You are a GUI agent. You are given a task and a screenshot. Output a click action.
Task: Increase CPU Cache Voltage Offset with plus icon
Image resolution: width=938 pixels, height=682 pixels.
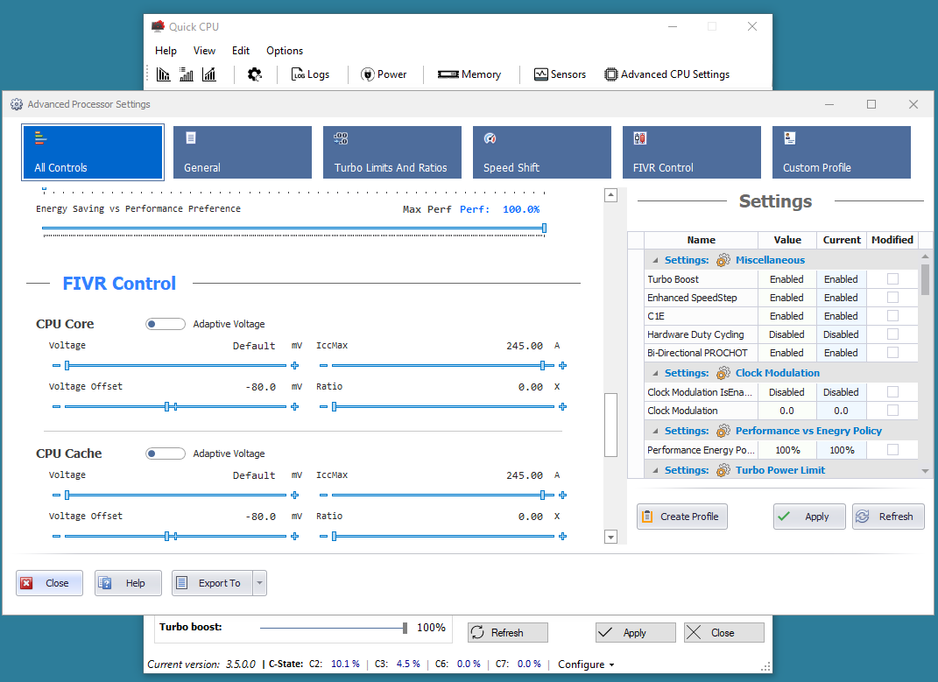point(294,537)
